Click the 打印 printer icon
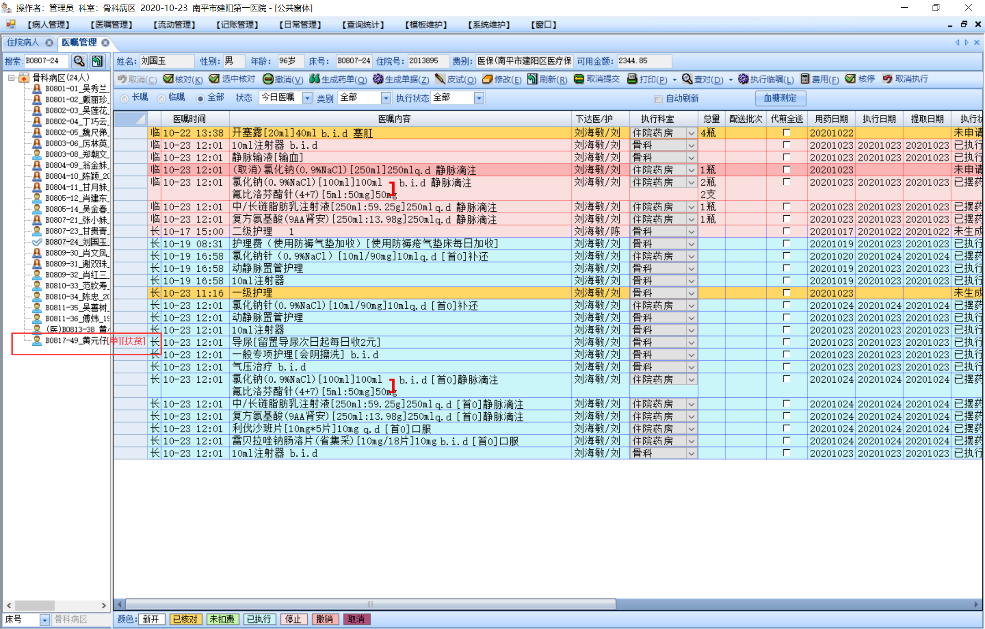 click(x=632, y=79)
